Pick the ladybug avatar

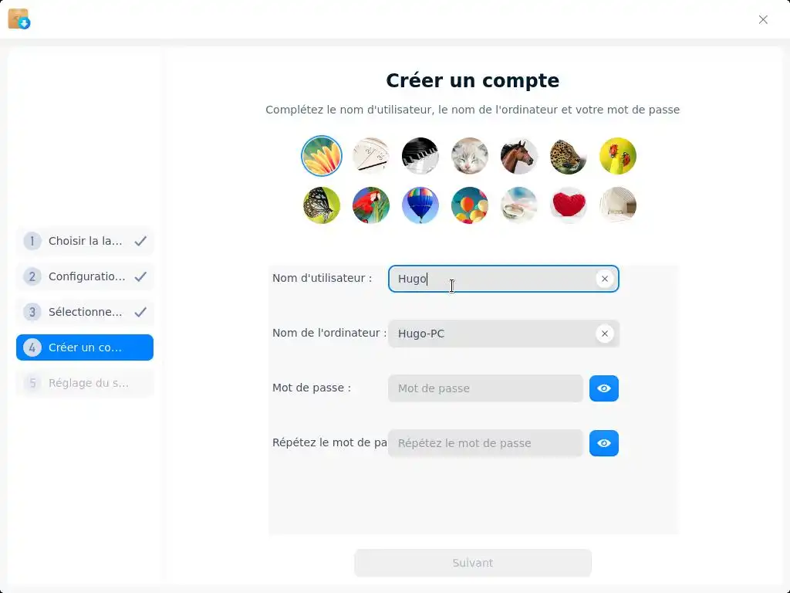point(618,156)
